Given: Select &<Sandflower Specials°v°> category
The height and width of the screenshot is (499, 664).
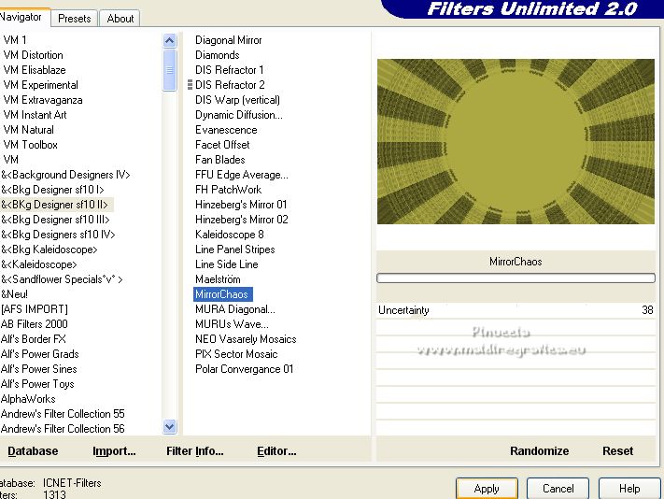Looking at the screenshot, I should 62,279.
